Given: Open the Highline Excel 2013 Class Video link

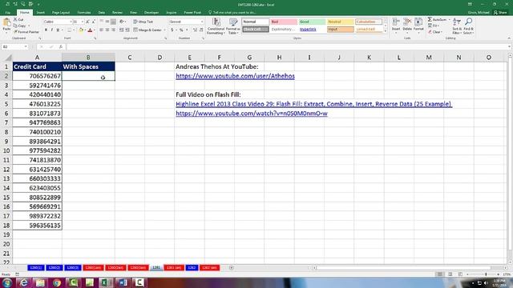Looking at the screenshot, I should click(313, 104).
